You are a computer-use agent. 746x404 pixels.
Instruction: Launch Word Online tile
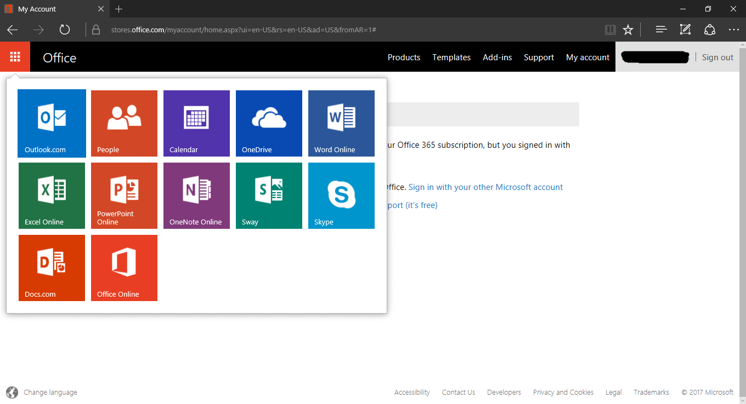coord(341,123)
